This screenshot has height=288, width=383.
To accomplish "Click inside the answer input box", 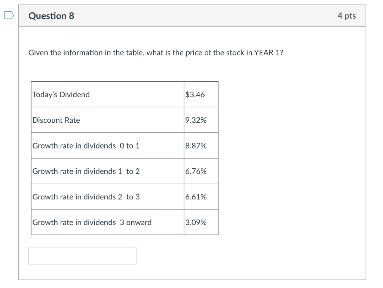I will tap(82, 256).
